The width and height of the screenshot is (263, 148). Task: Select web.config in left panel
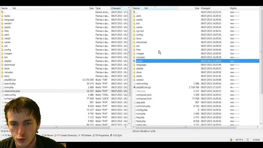(x=10, y=95)
